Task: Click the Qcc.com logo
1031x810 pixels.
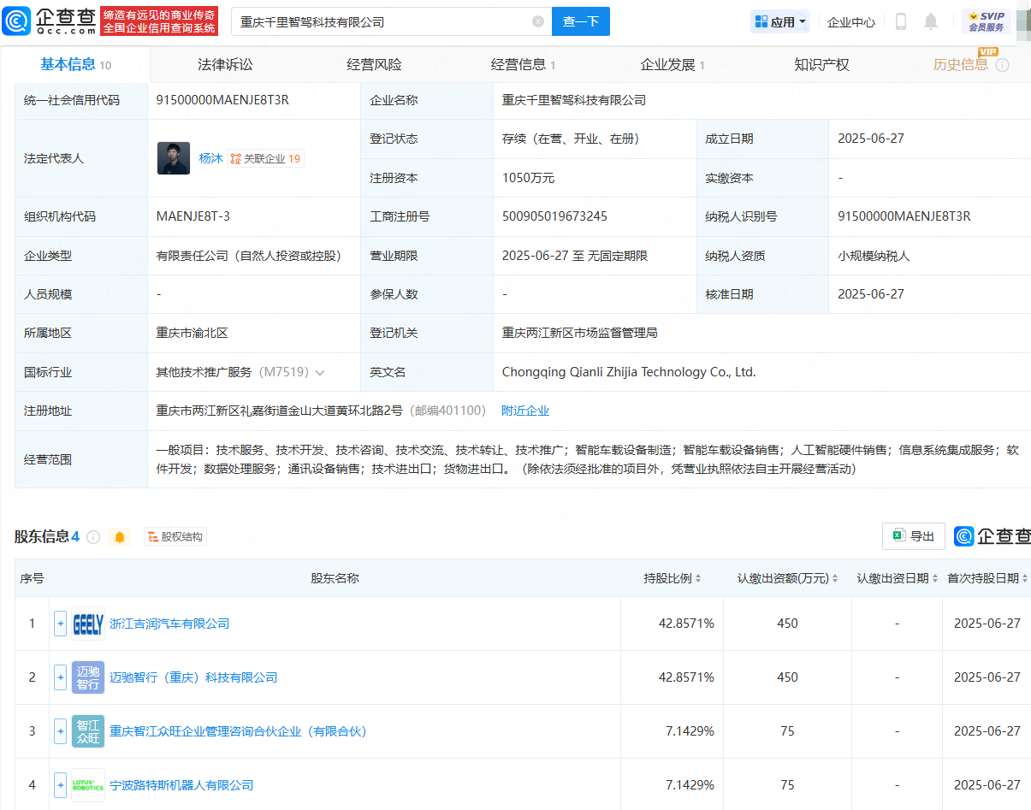Action: (50, 21)
